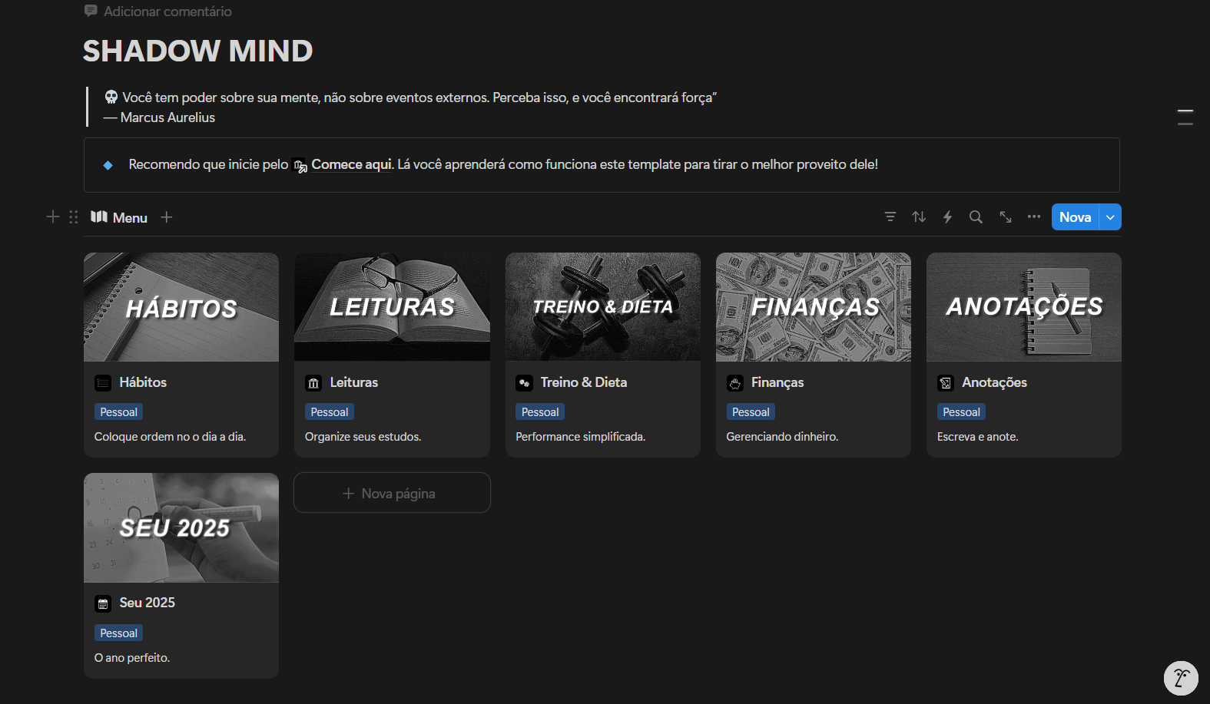Open the three-dot more options menu
The width and height of the screenshot is (1210, 704).
pos(1034,216)
